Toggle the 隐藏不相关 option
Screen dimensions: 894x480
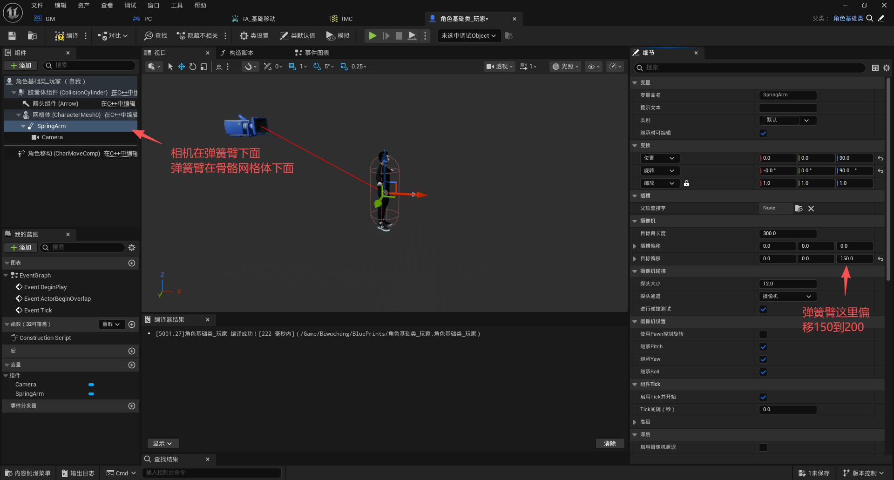click(x=197, y=36)
